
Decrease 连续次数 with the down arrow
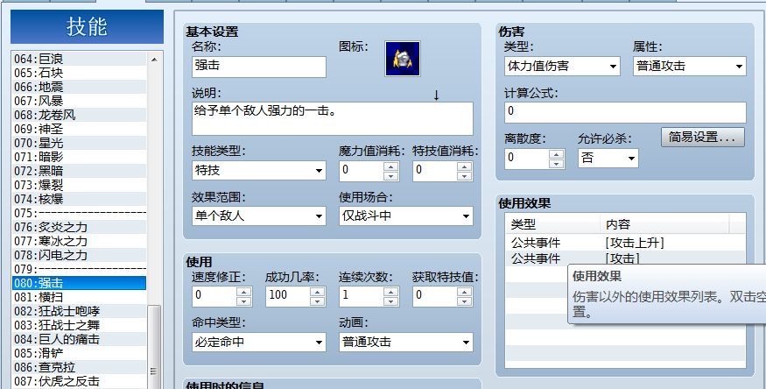coord(390,301)
